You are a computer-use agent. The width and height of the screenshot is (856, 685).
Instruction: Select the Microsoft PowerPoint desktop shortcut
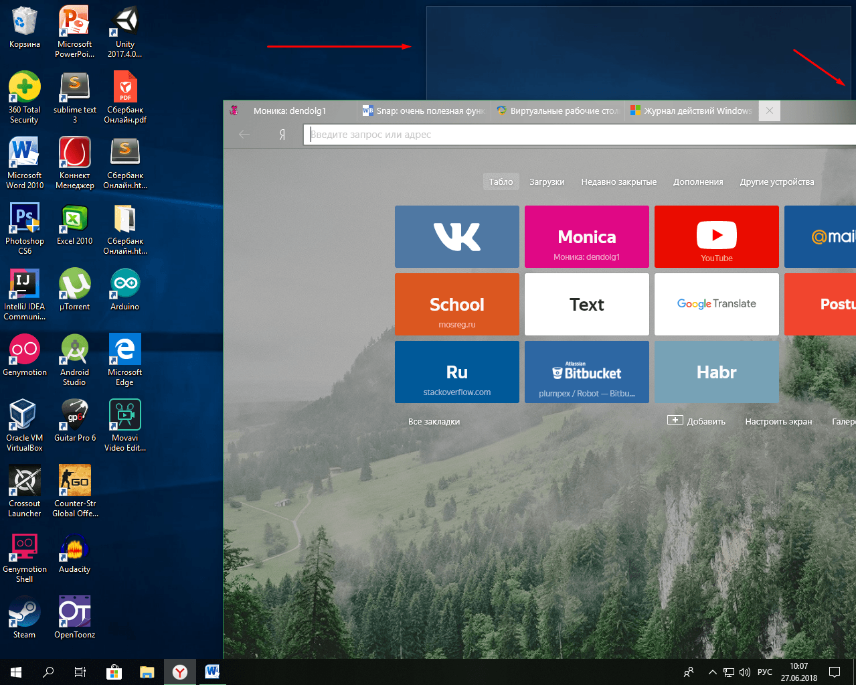pyautogui.click(x=74, y=32)
